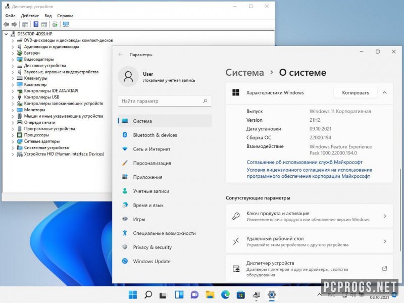Expand the Дисковые устройства node
Image resolution: width=404 pixels, height=303 pixels.
click(x=13, y=66)
